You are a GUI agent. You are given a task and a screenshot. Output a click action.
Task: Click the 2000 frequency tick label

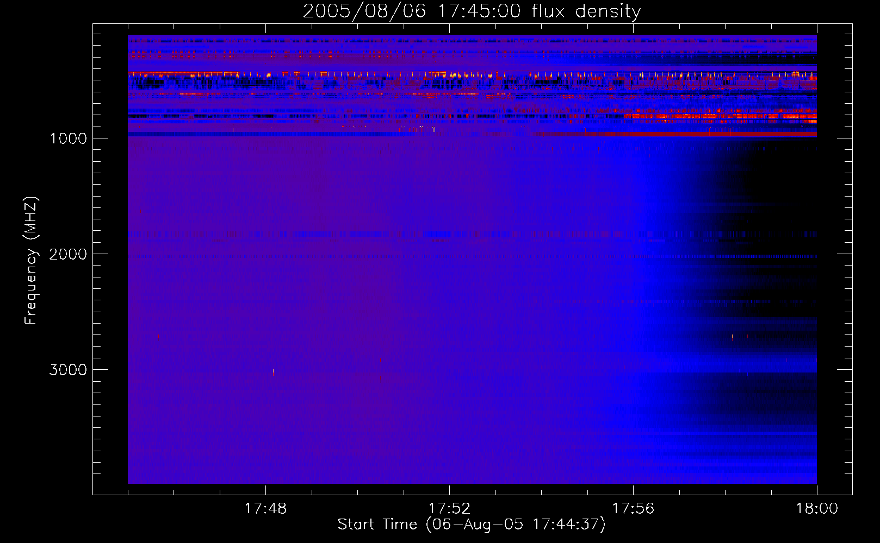coord(68,254)
